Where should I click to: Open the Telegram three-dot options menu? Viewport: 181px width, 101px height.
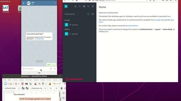(x=55, y=3)
